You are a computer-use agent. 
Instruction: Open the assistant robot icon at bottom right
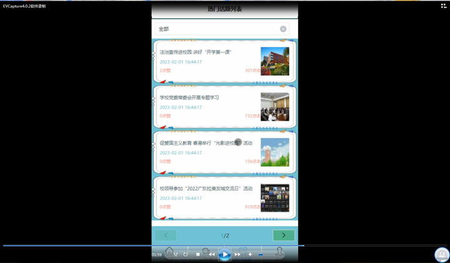442,254
